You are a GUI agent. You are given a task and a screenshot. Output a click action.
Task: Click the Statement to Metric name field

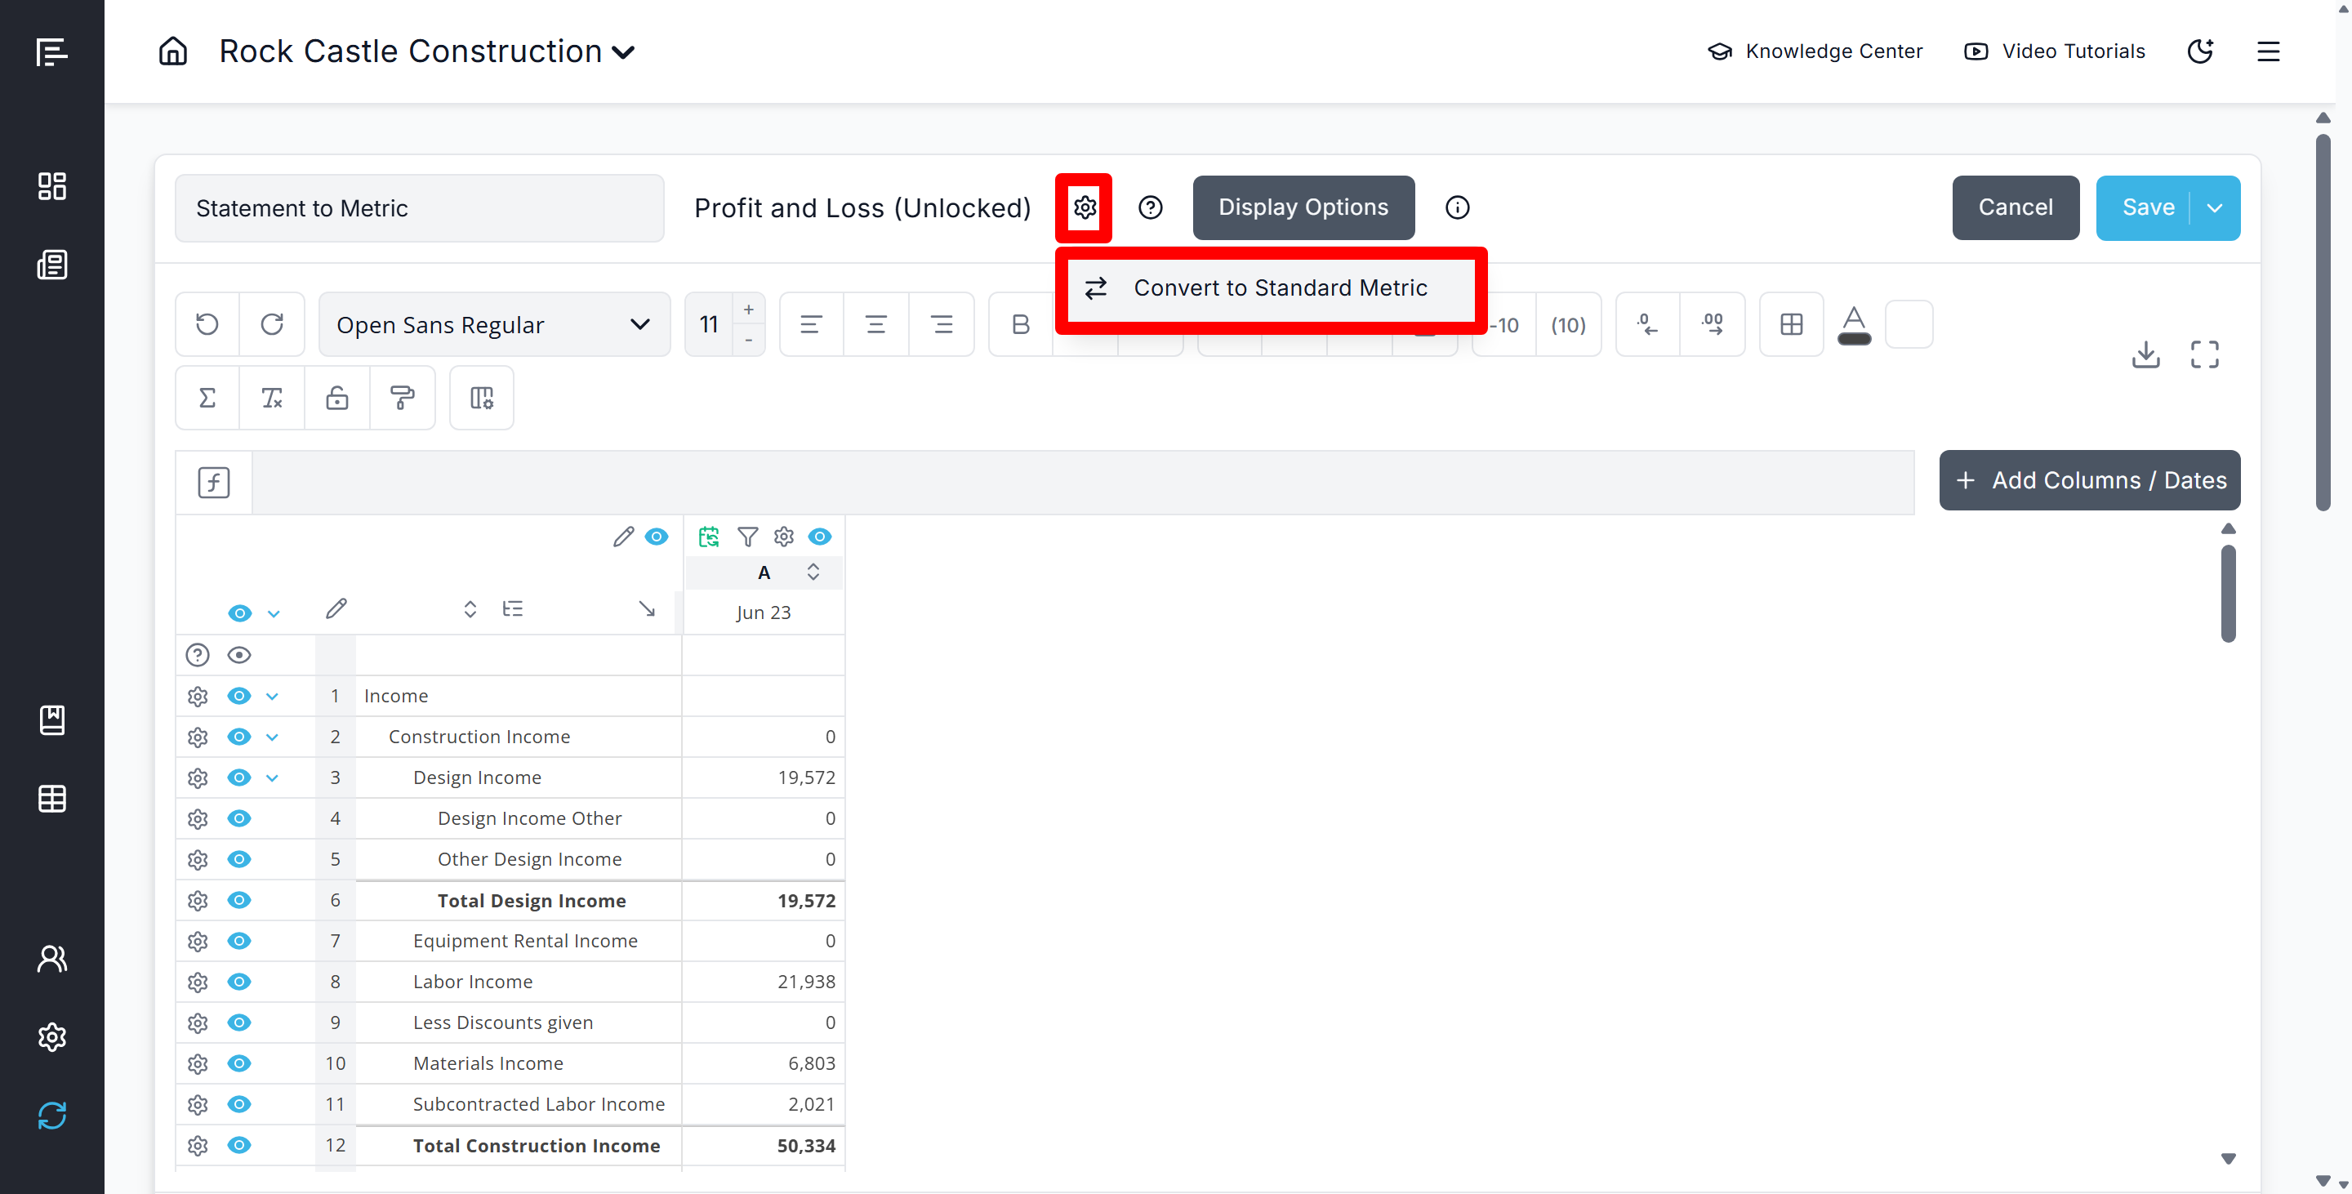[419, 208]
